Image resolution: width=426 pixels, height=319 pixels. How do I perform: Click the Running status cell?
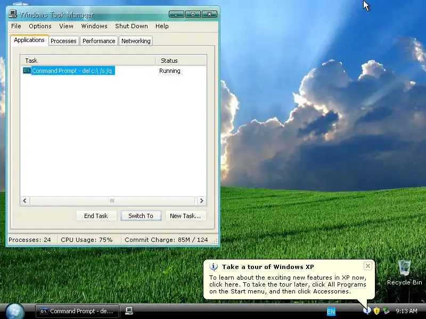pyautogui.click(x=170, y=71)
